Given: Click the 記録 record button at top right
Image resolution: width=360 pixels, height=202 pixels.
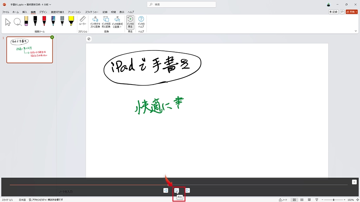Looking at the screenshot, I should click(x=333, y=12).
